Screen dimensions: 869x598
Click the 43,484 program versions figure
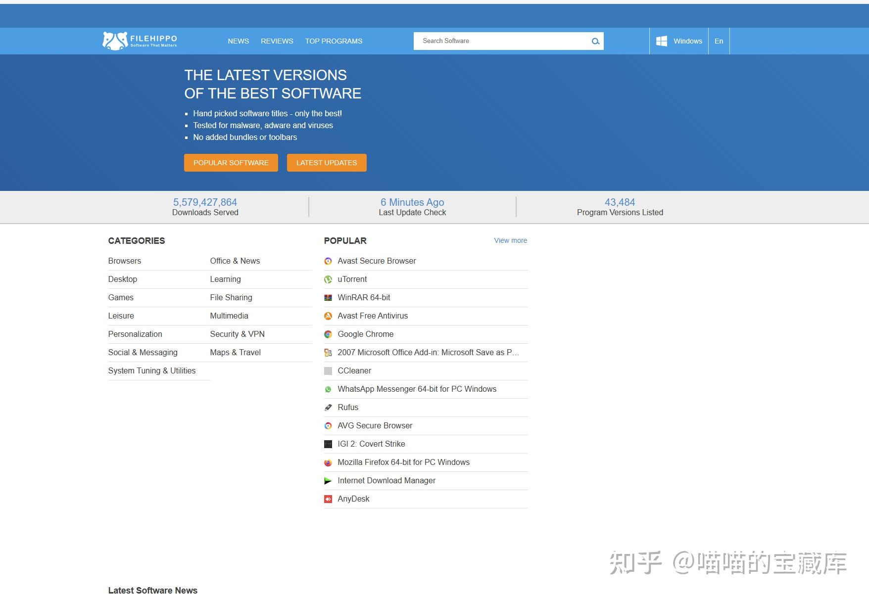[x=620, y=202]
